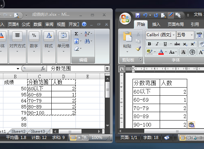204x149 pixels.
Task: Open the Calibri font name dropdown
Action: tap(173, 35)
